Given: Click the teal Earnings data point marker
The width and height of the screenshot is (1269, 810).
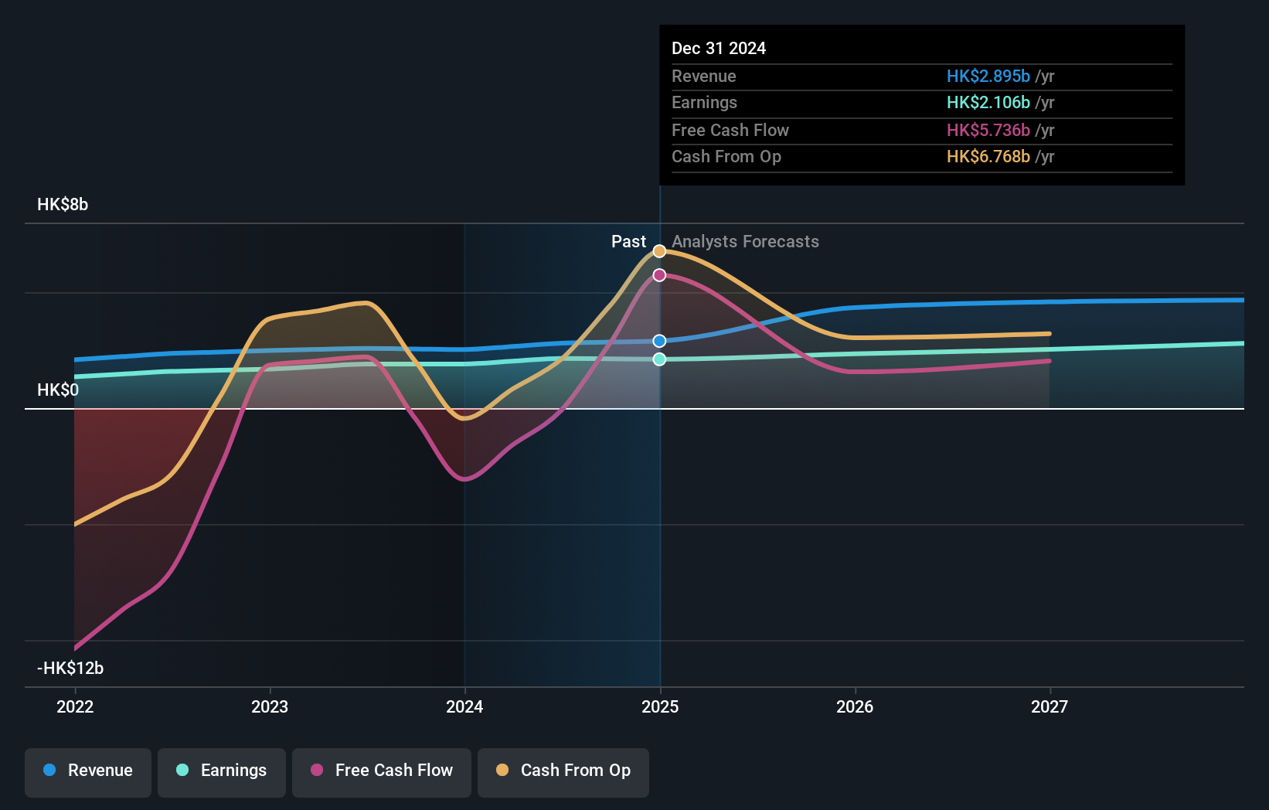Looking at the screenshot, I should pyautogui.click(x=659, y=359).
